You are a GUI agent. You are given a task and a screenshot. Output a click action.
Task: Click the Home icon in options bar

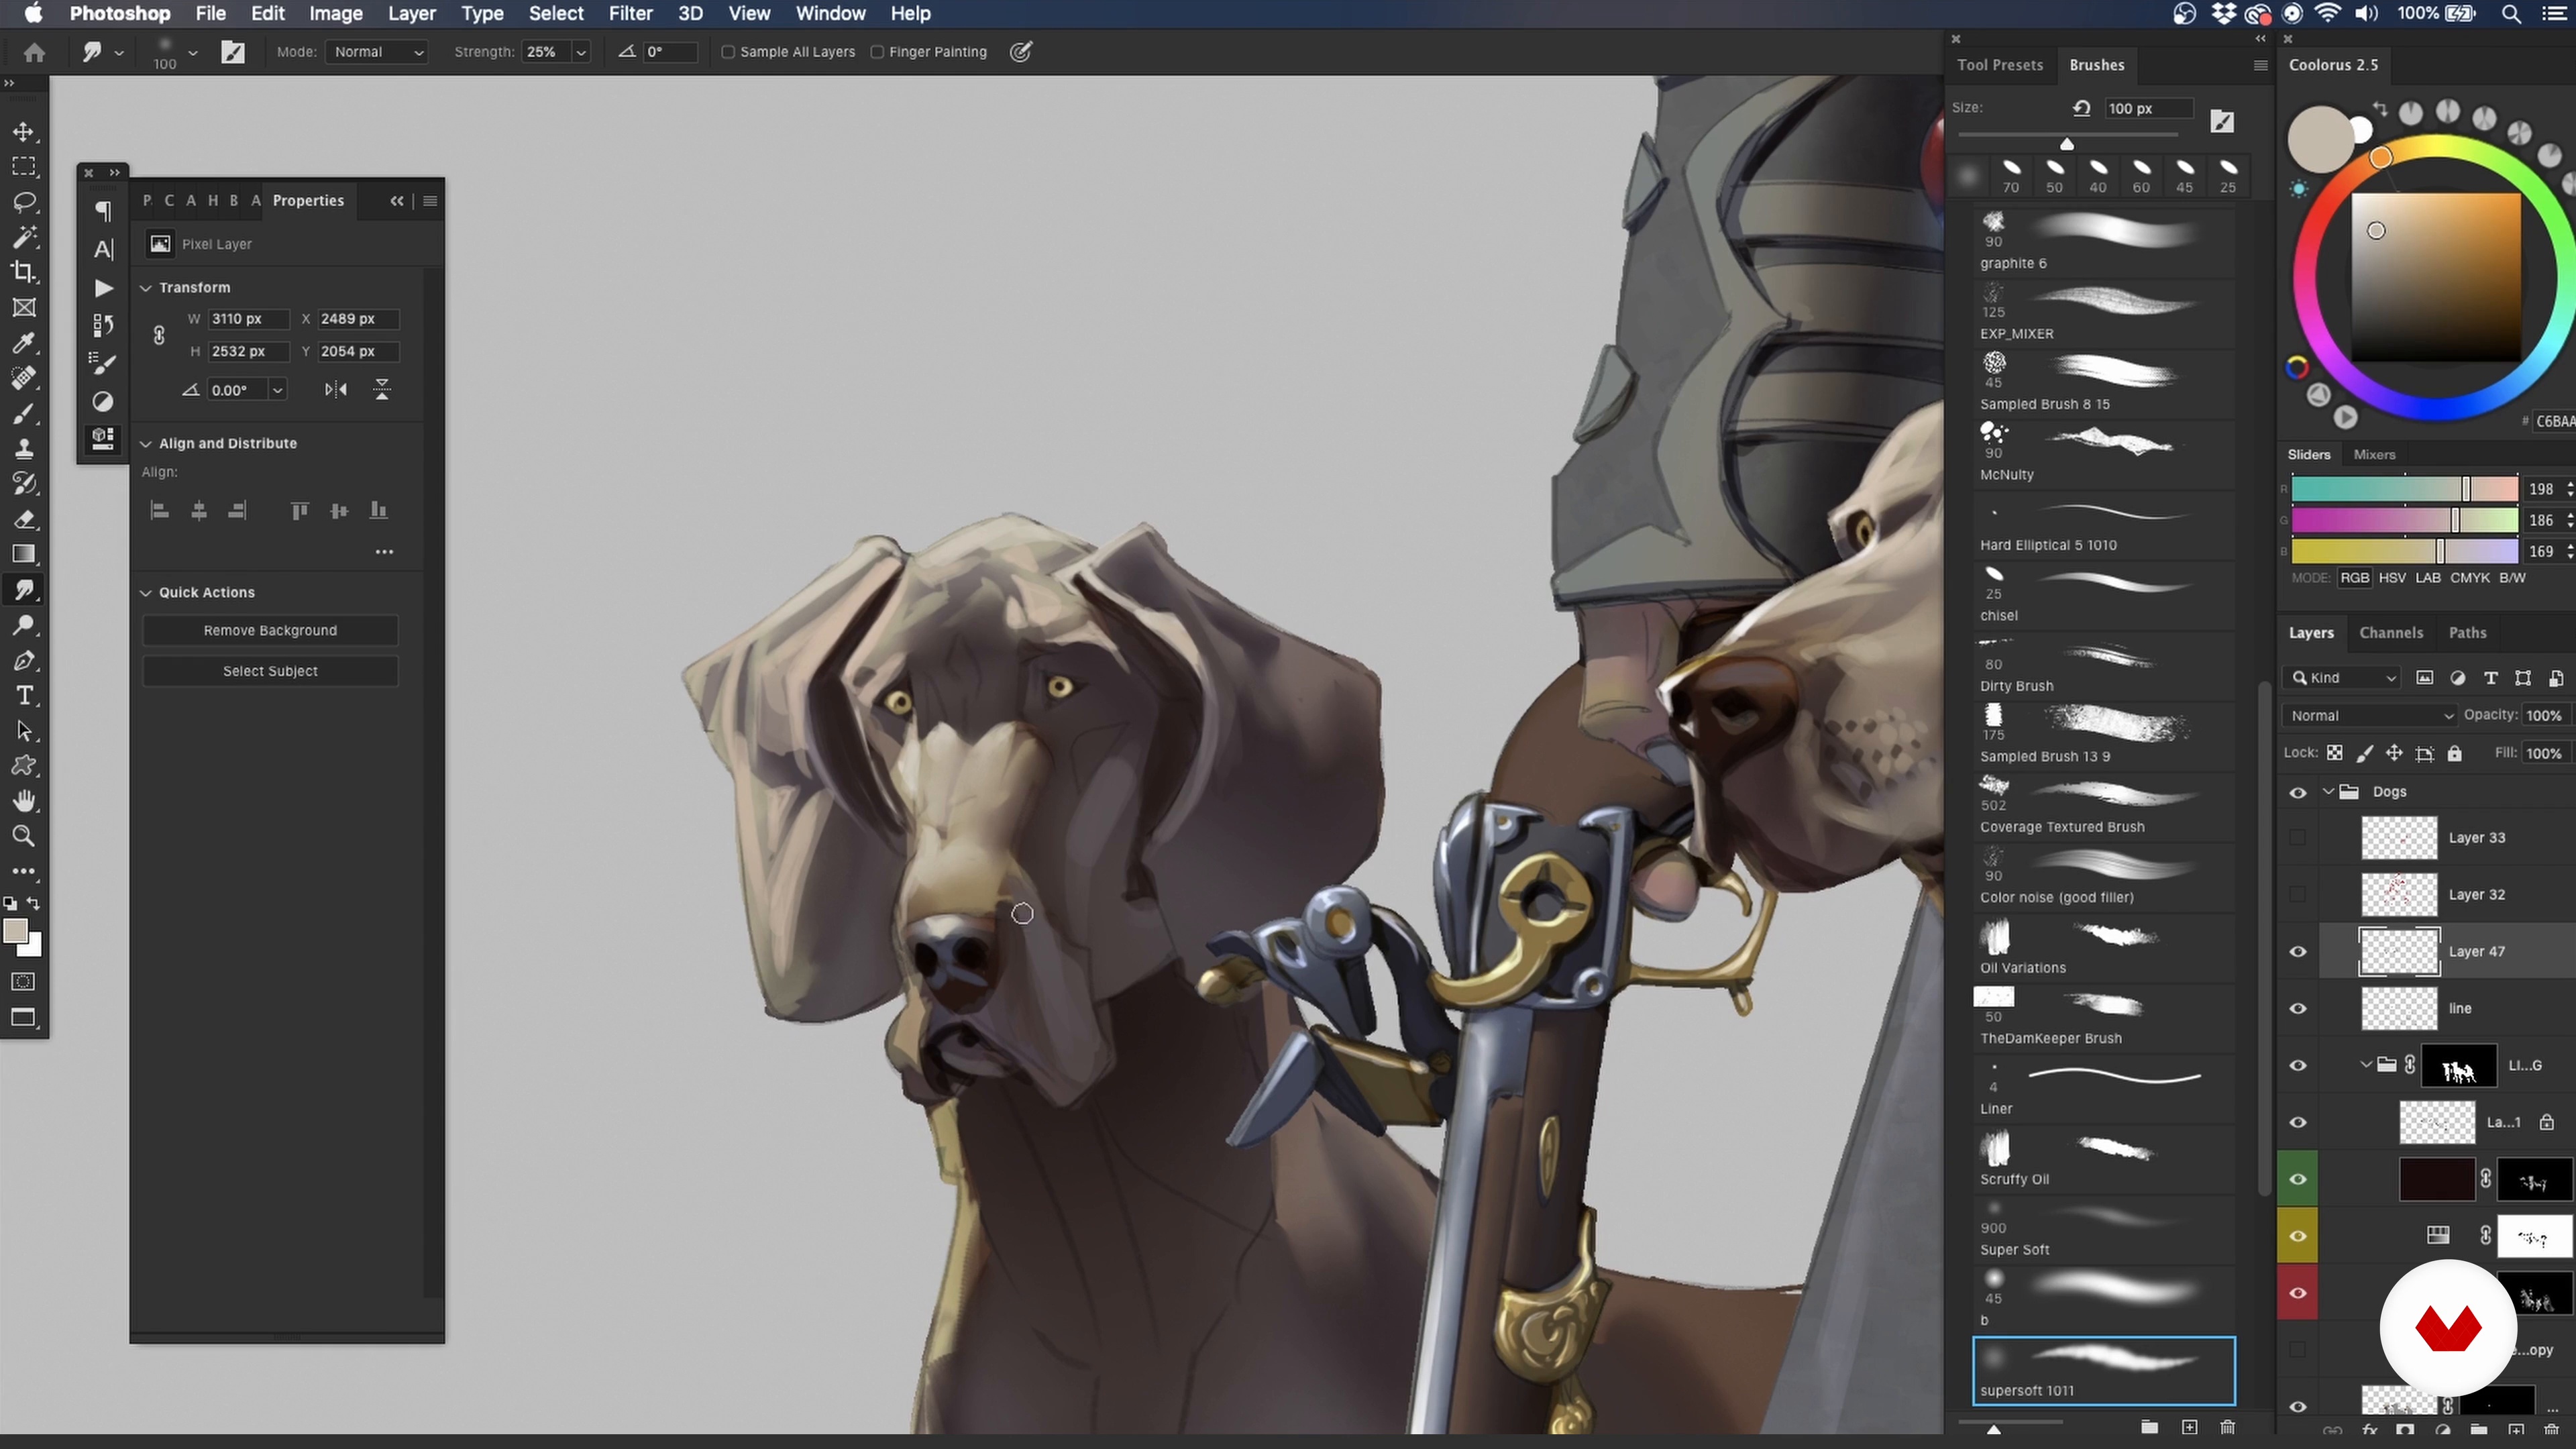[x=34, y=52]
